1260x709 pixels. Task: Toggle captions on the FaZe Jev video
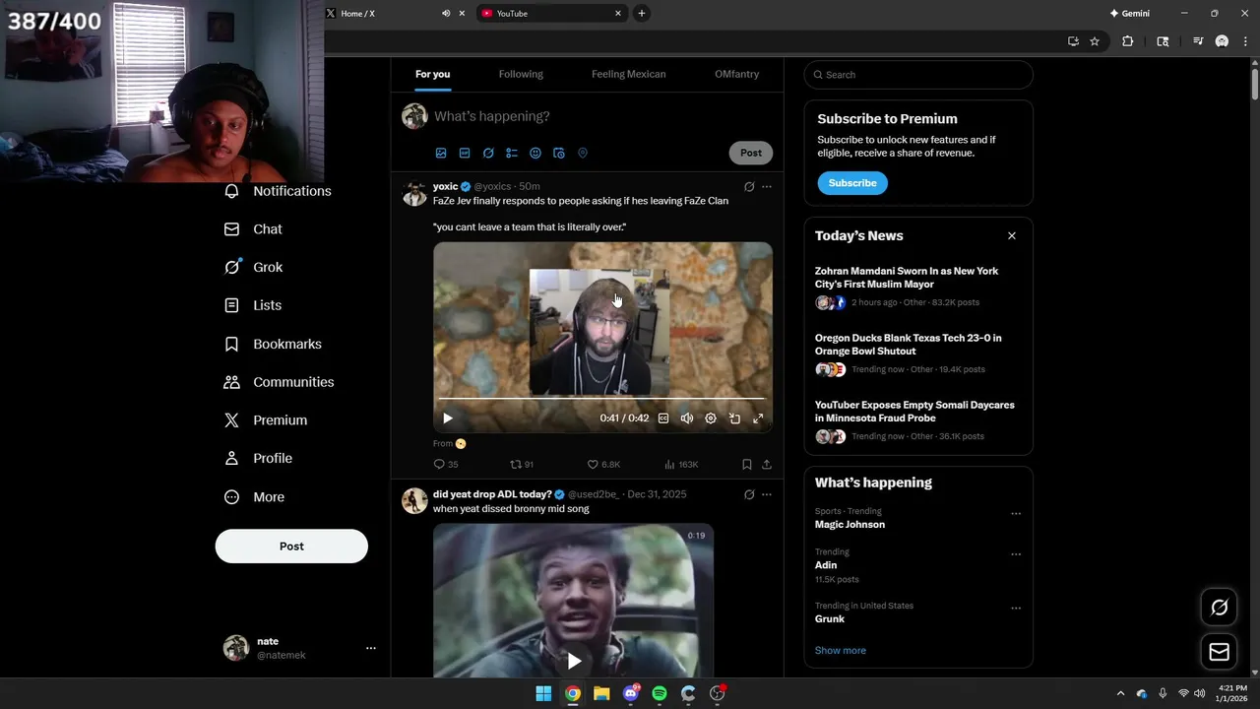click(663, 419)
